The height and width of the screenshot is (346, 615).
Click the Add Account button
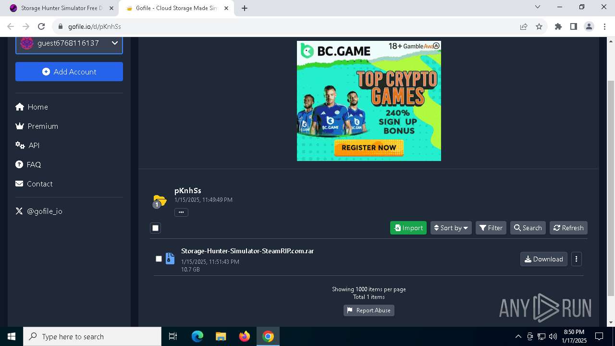coord(69,72)
